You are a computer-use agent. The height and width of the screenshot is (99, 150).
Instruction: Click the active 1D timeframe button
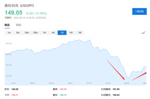[x=62, y=33]
